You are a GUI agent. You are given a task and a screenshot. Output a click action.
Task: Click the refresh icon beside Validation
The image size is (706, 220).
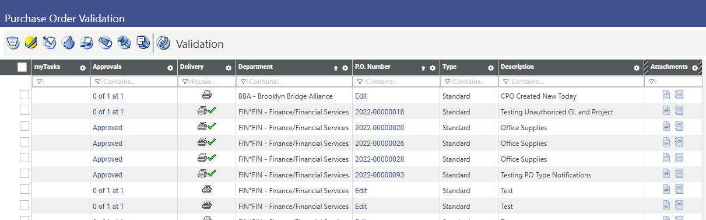pyautogui.click(x=164, y=43)
